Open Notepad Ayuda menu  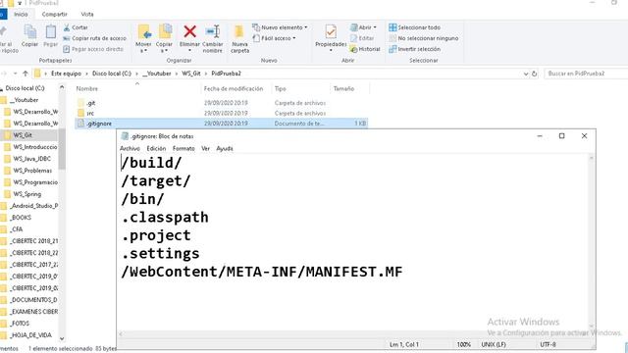pyautogui.click(x=225, y=148)
